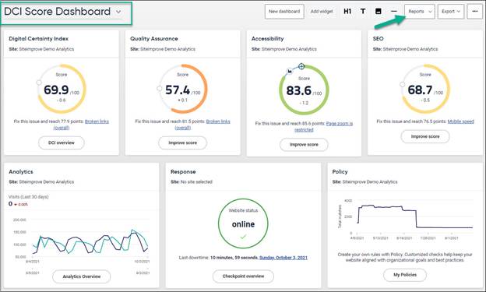Click the target marker on Accessibility gauge

[x=301, y=66]
